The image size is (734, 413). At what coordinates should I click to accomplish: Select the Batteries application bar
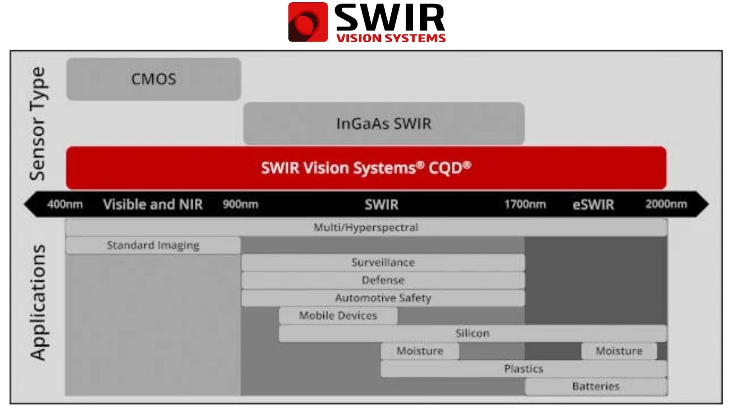pos(596,386)
